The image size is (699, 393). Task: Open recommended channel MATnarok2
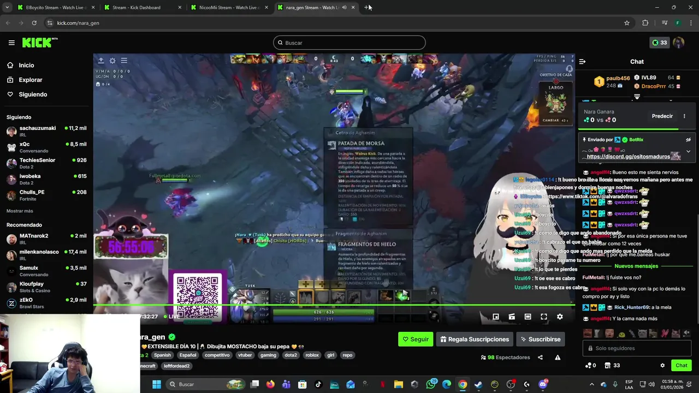tap(46, 239)
